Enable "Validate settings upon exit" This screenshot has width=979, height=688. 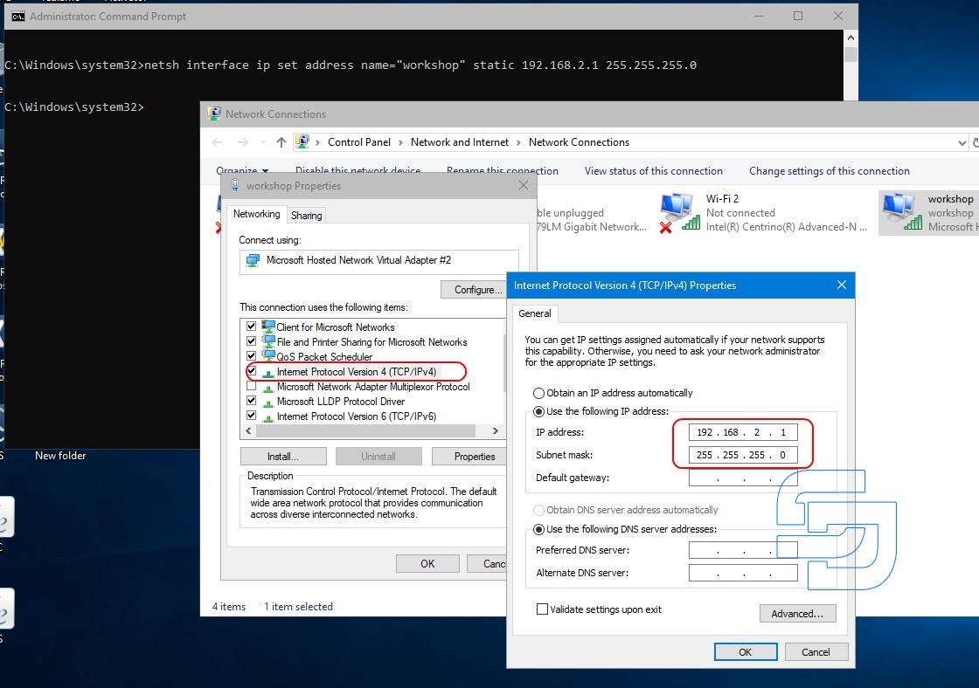click(x=541, y=609)
